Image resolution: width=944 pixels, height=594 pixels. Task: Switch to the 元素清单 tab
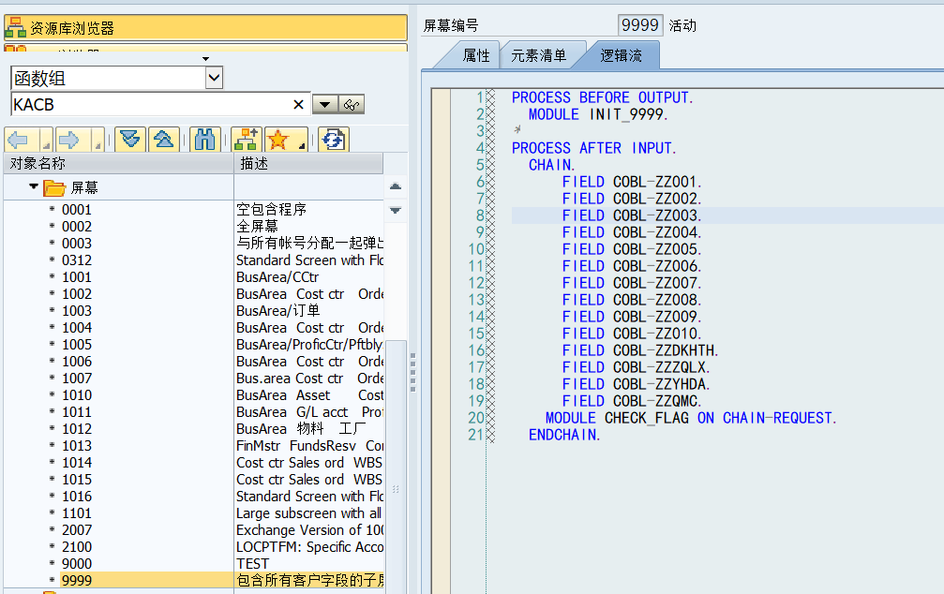[539, 54]
